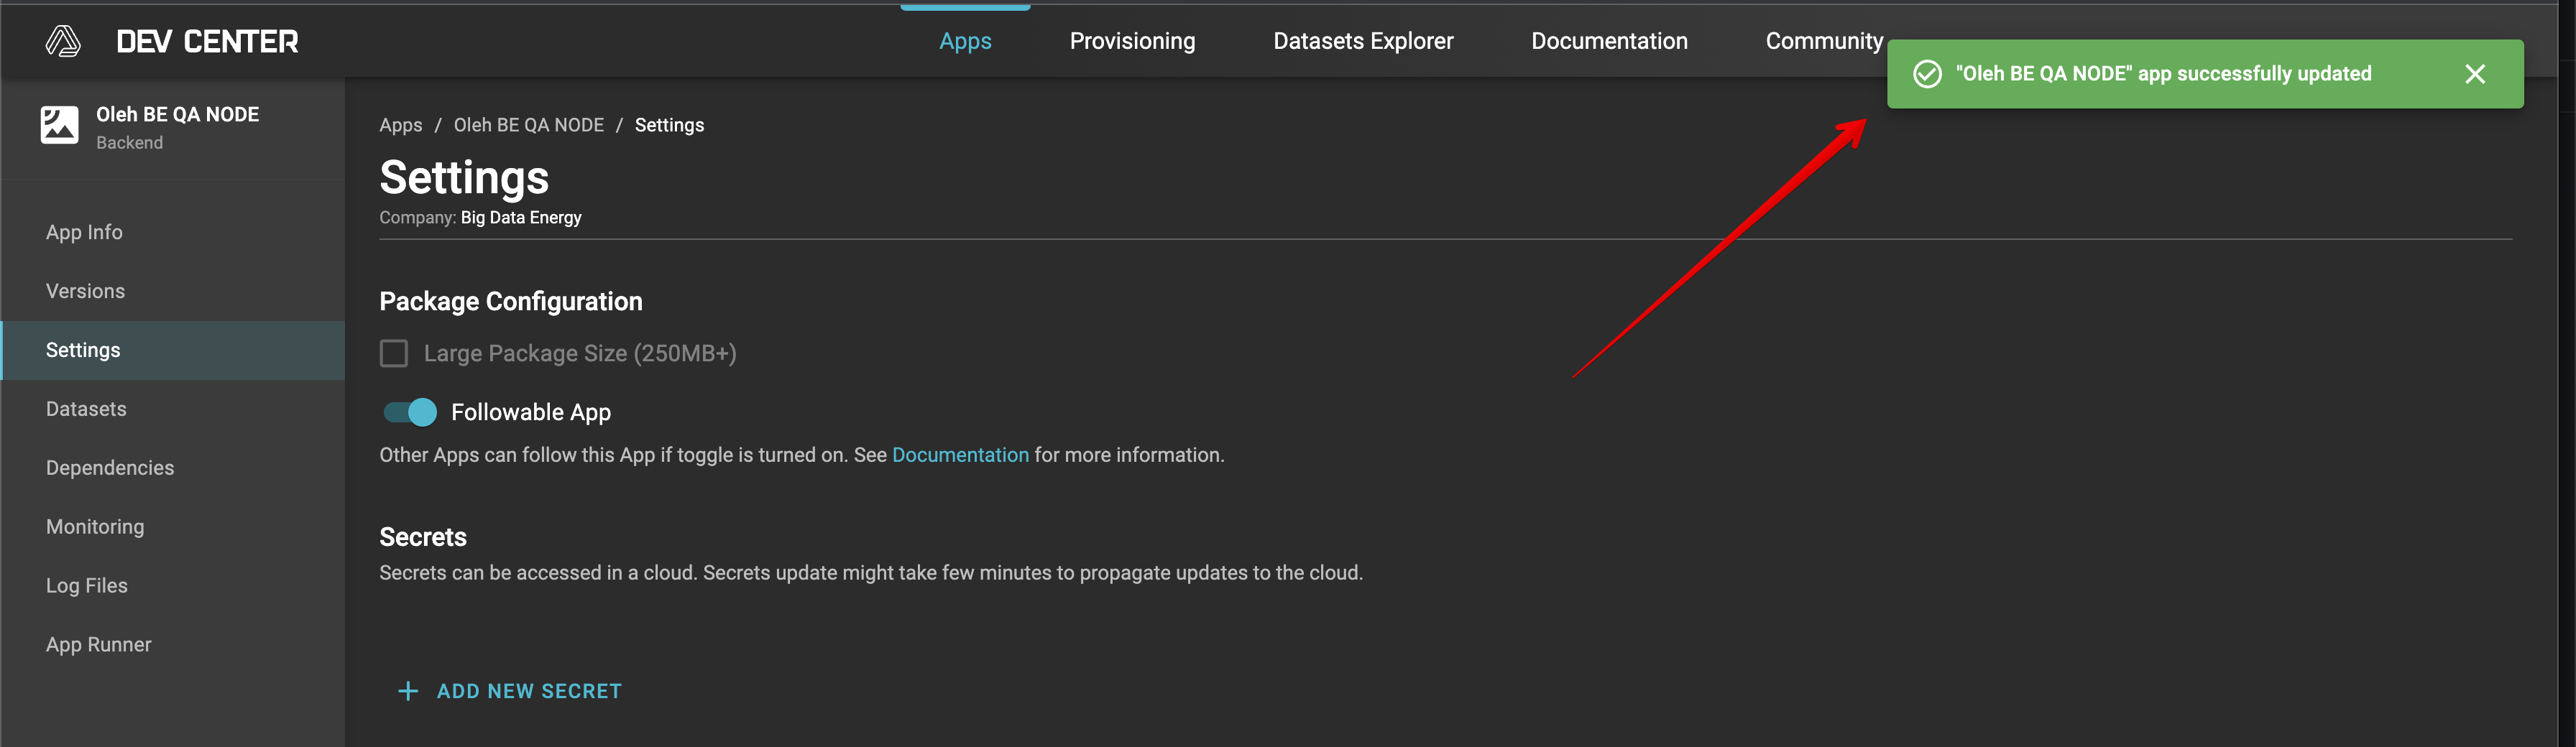Click the app successfully updated notification text

pyautogui.click(x=2163, y=74)
